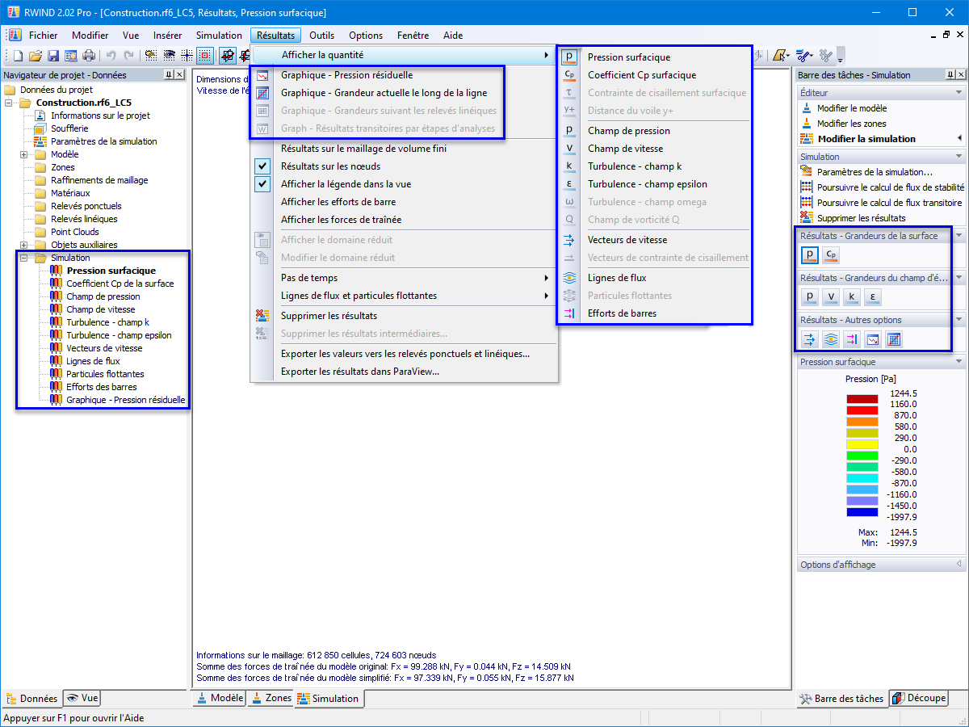Screen dimensions: 969x727
Task: Collapse the Simulation tree folder
Action: pyautogui.click(x=24, y=258)
